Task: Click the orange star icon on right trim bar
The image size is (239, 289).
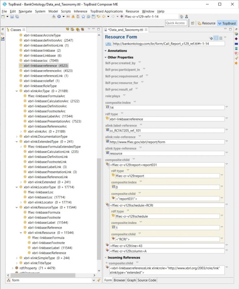Action: (236, 63)
